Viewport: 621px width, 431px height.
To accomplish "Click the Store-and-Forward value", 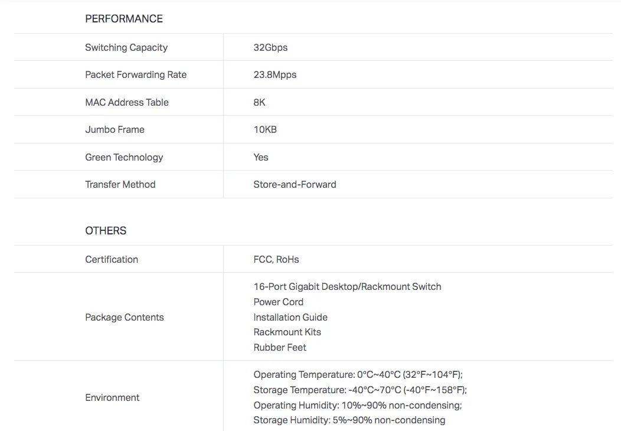I will pos(295,185).
